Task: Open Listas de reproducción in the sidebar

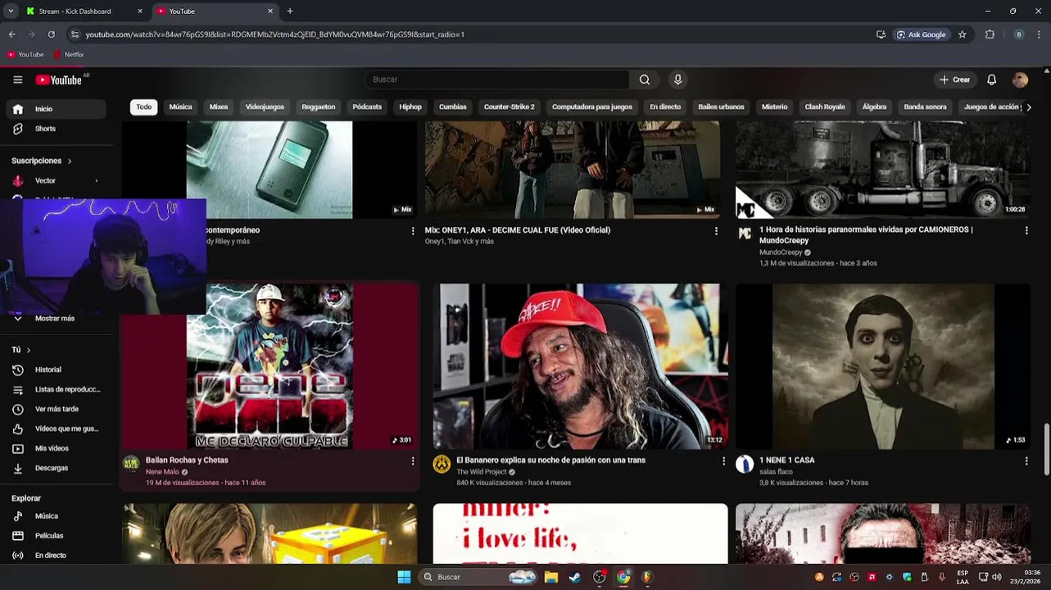Action: 56,389
